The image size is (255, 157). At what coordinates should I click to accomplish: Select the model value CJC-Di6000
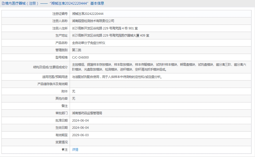[x=80, y=57]
